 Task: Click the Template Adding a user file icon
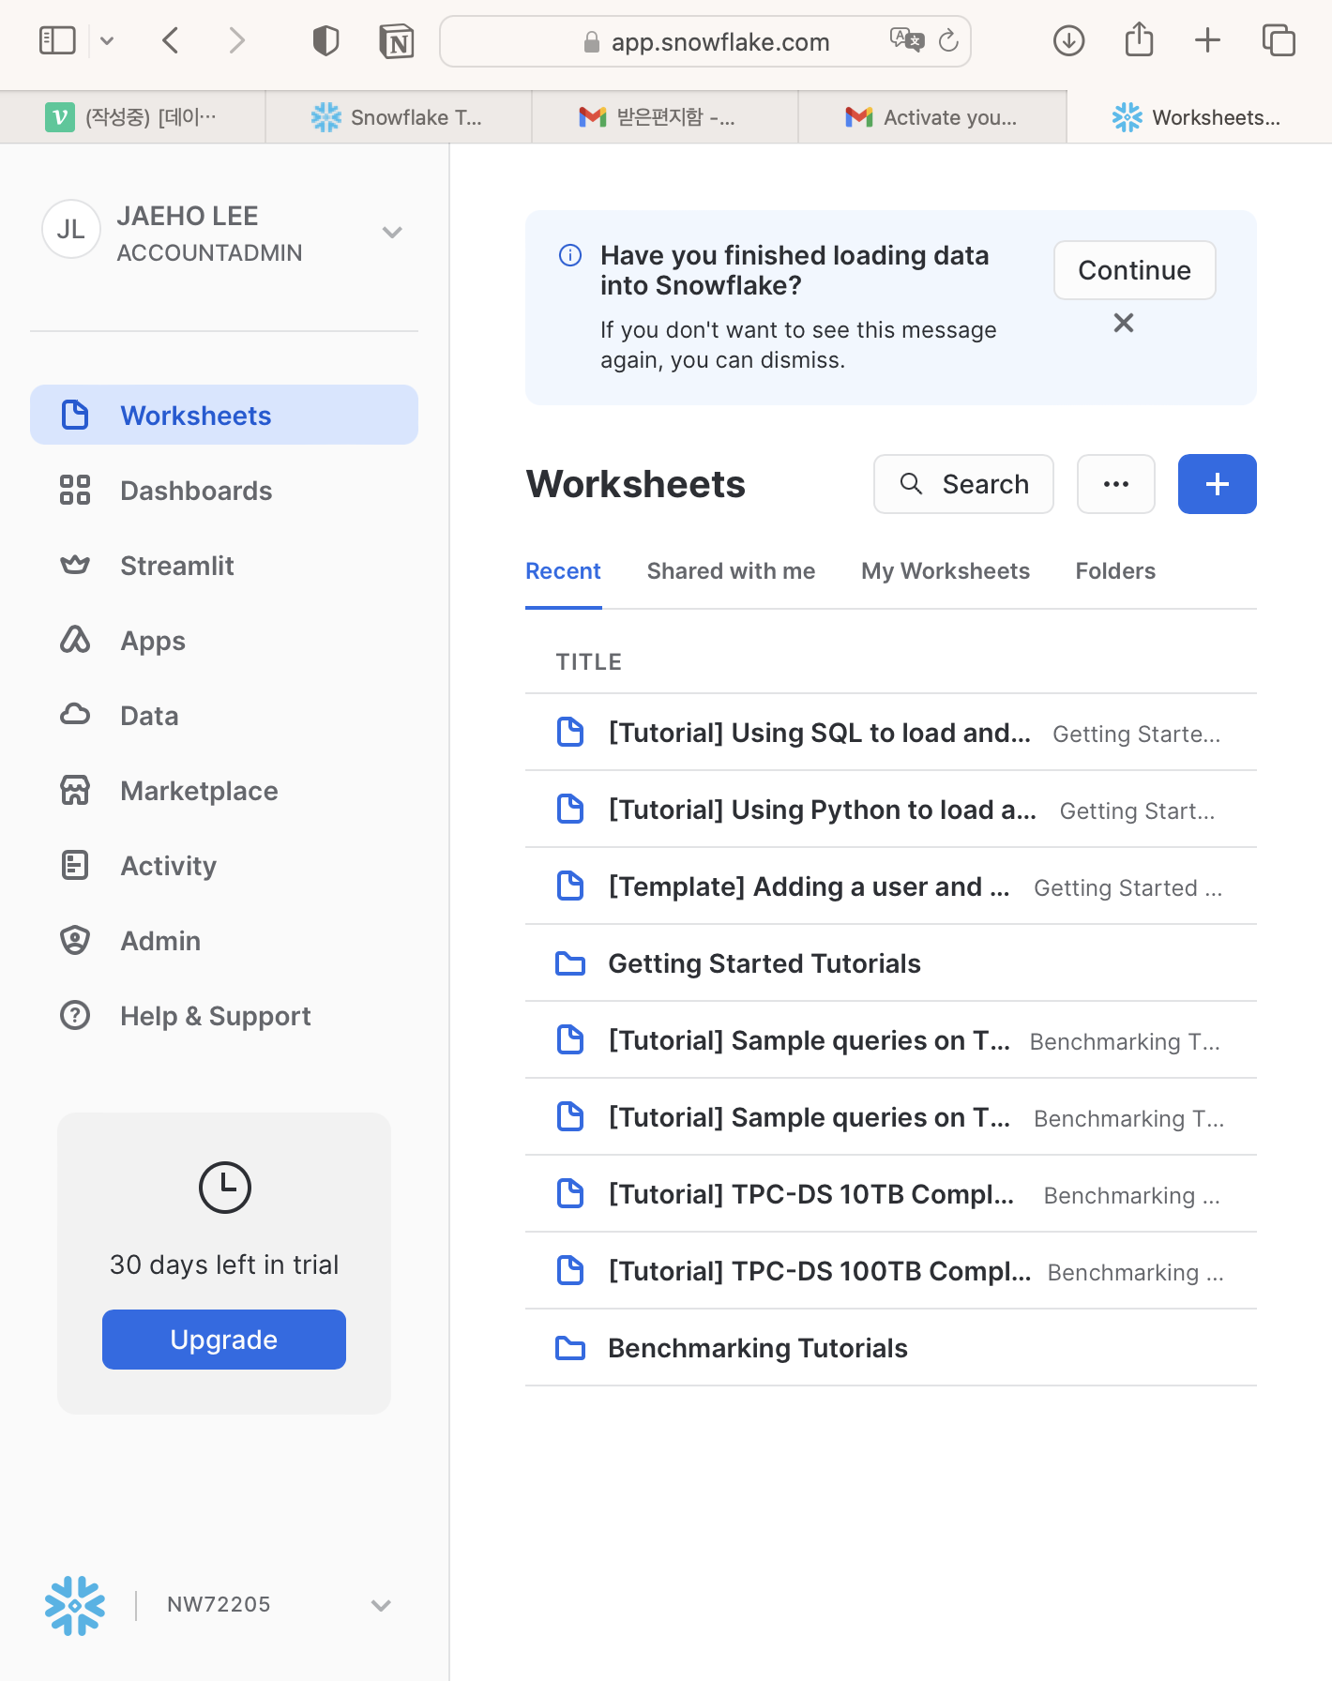pos(570,886)
